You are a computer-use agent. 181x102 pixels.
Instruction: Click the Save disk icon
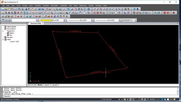point(15,9)
